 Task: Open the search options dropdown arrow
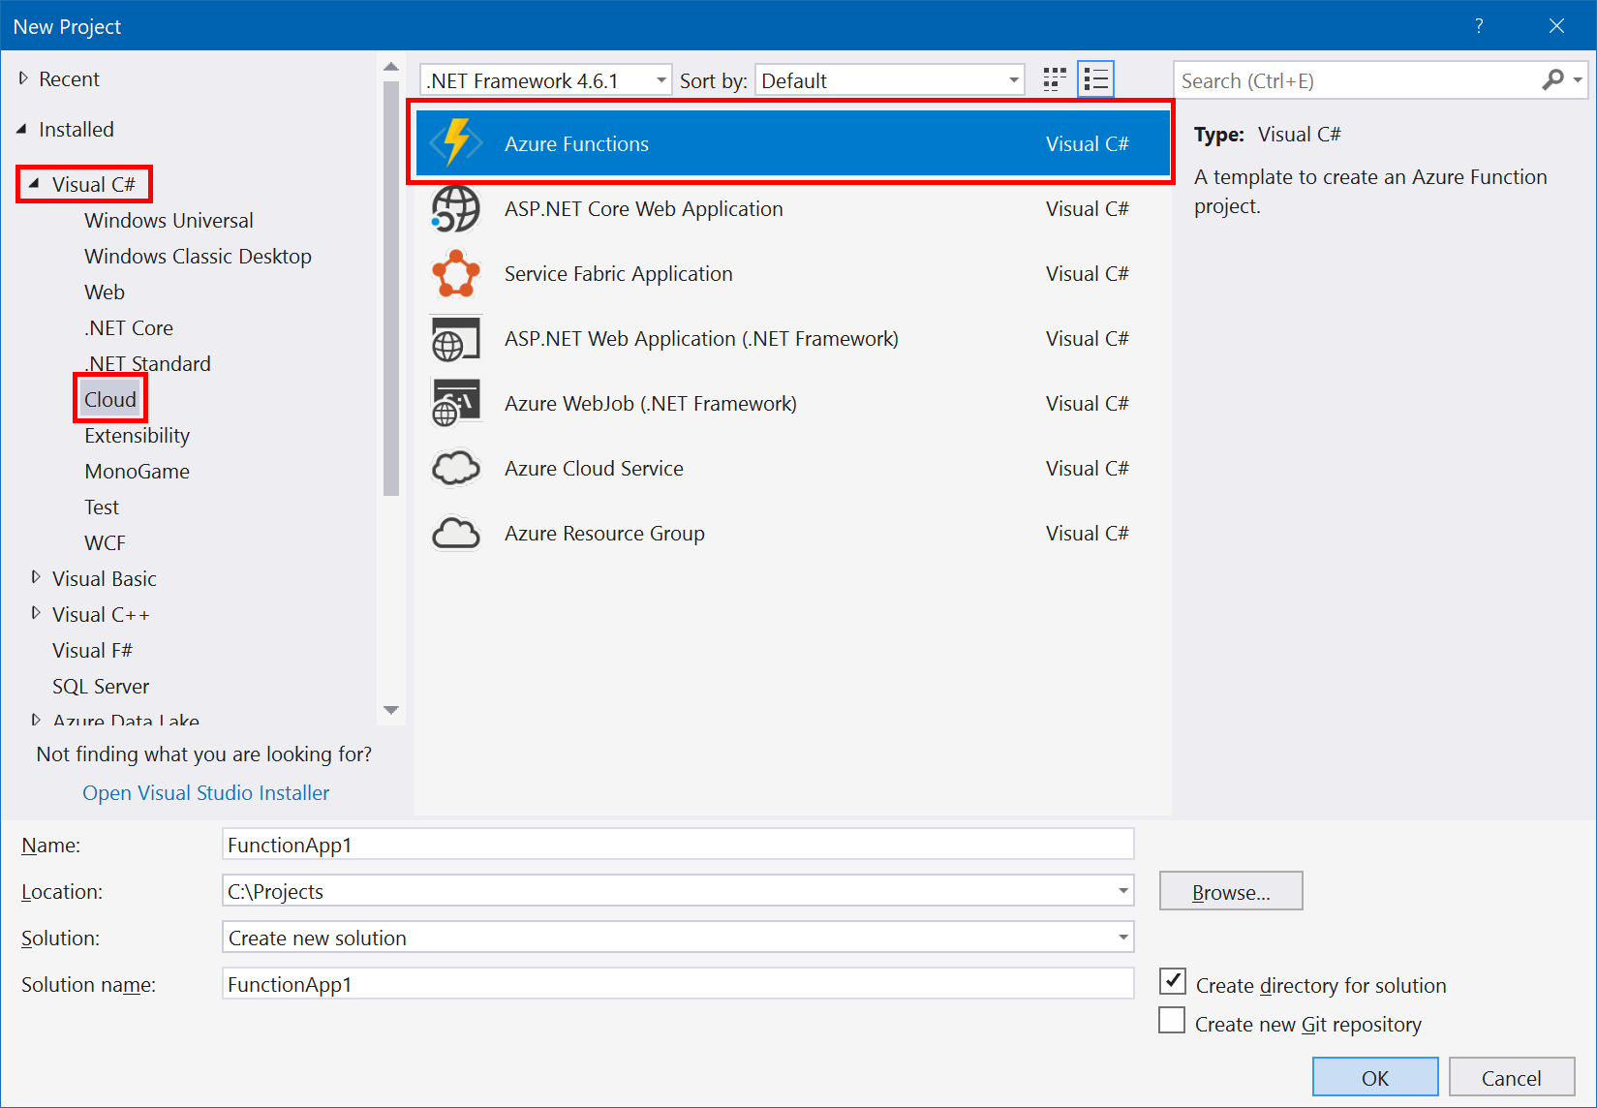point(1578,80)
